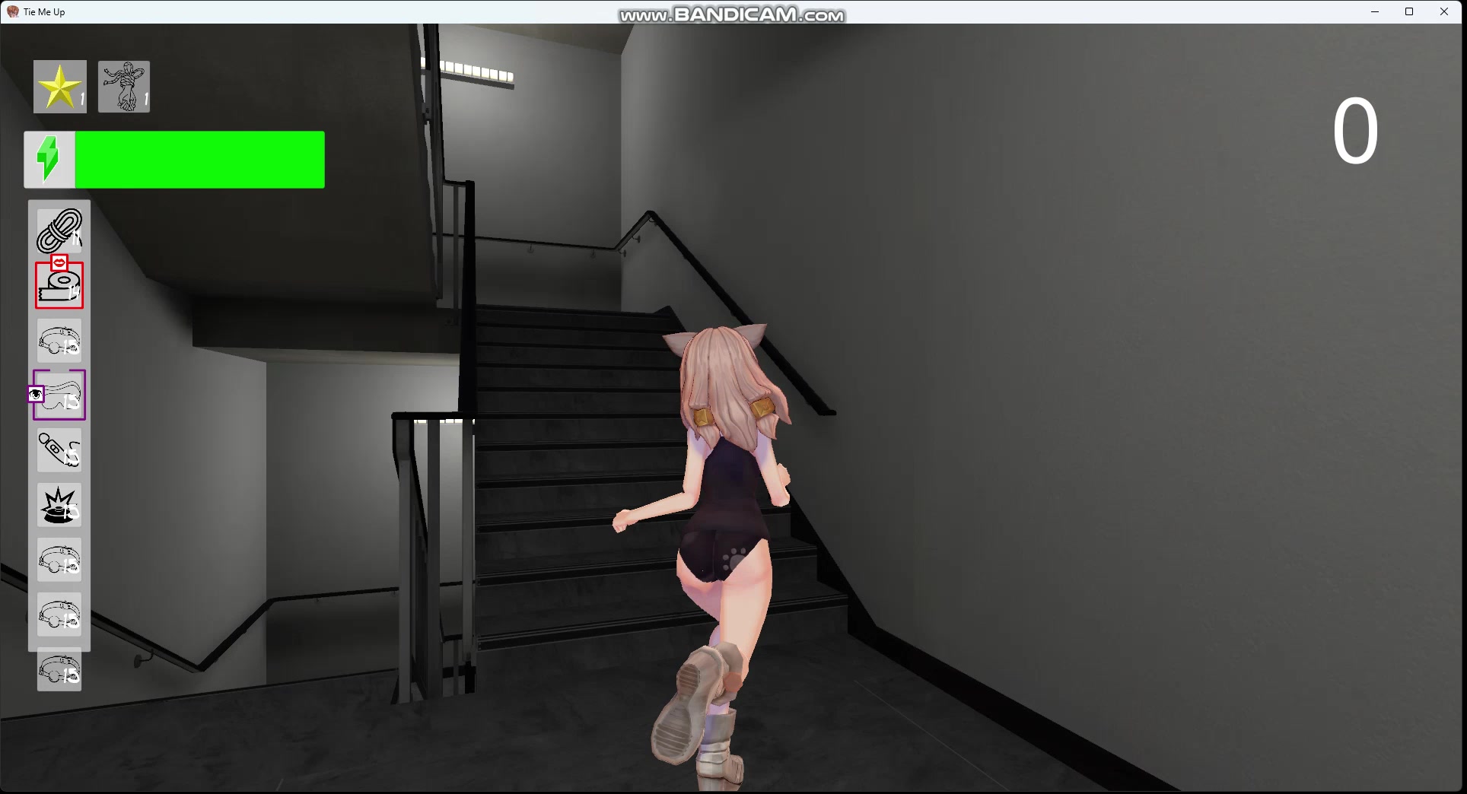Click the Tie Me Up title bar icon
Image resolution: width=1467 pixels, height=794 pixels.
(x=13, y=11)
